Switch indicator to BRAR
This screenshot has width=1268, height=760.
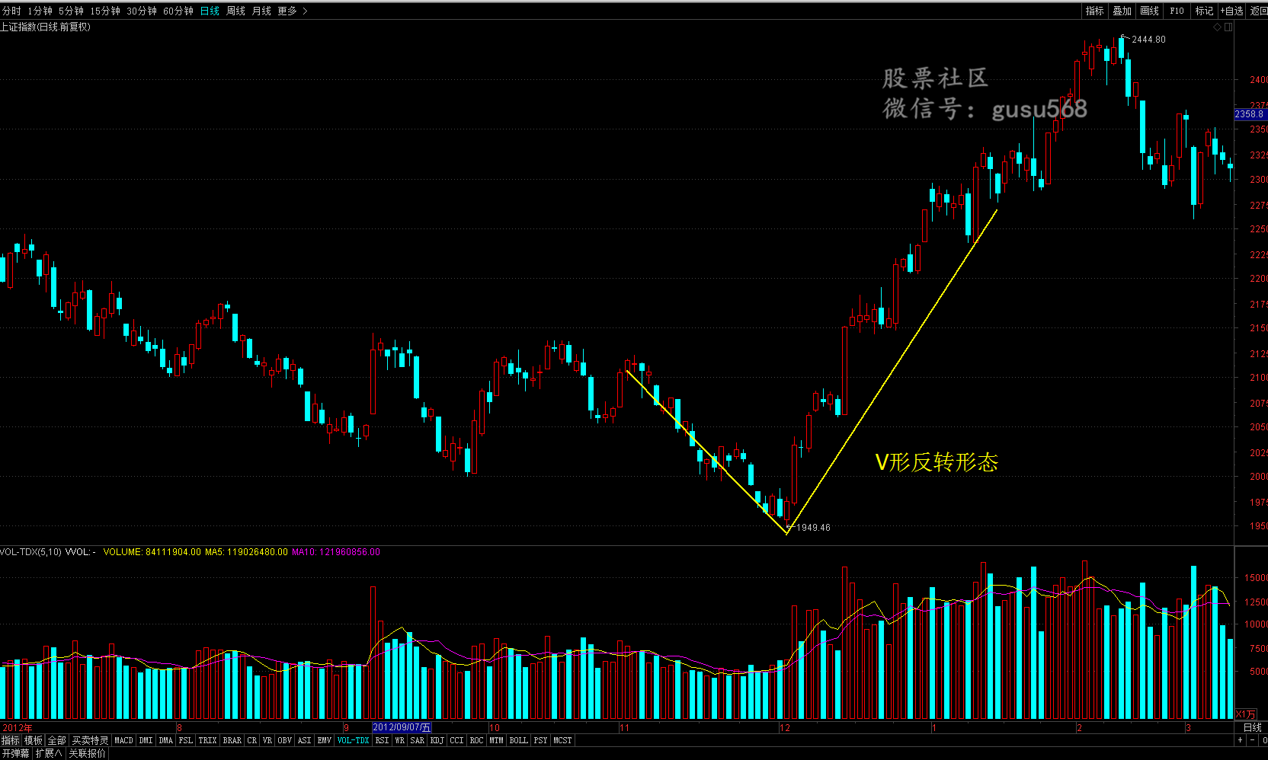[x=232, y=740]
